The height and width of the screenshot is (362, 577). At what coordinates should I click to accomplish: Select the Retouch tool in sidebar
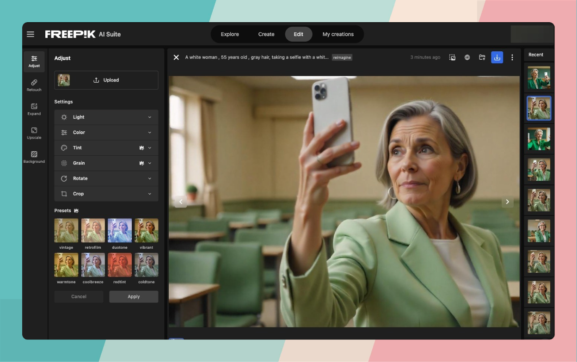[x=34, y=85]
